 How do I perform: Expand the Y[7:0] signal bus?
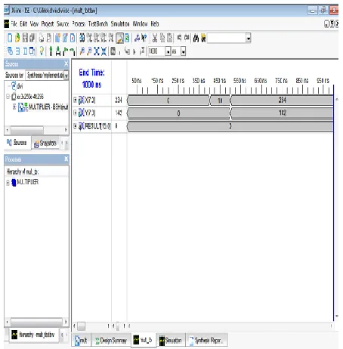75,113
